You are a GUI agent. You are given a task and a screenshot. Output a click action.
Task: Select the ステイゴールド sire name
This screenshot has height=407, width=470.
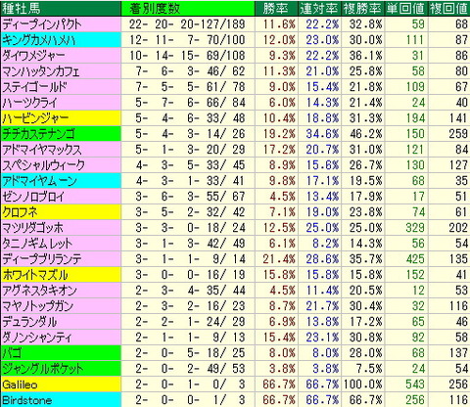(x=34, y=87)
